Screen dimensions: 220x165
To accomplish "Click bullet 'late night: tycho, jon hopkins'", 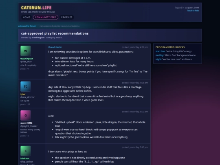I will pos(91,137).
